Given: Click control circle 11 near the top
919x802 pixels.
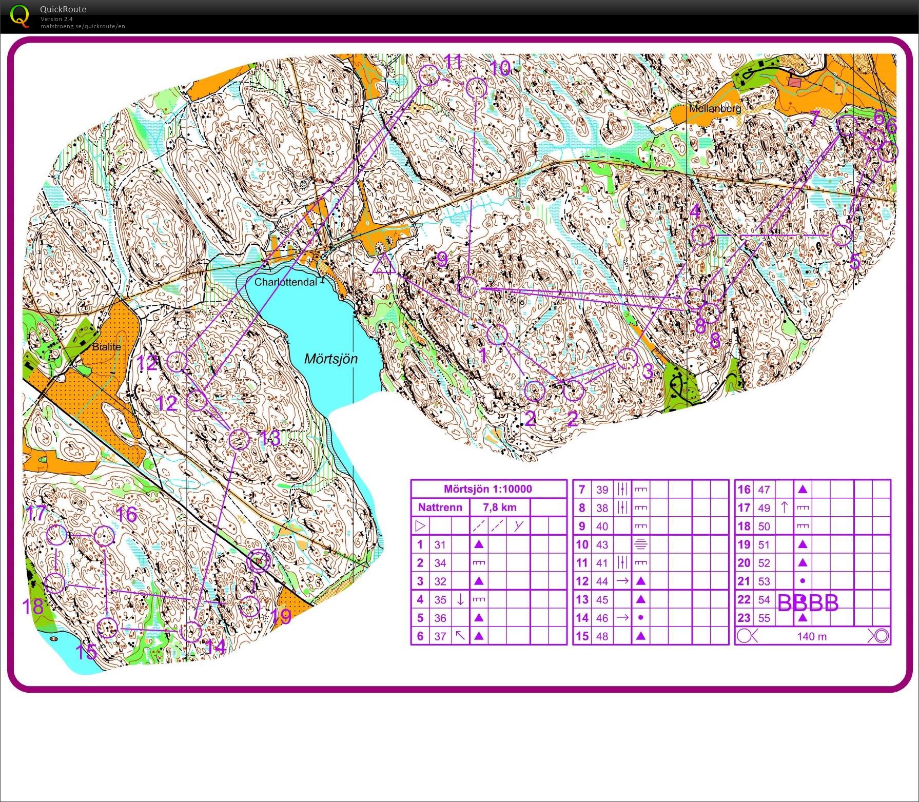Looking at the screenshot, I should 429,76.
